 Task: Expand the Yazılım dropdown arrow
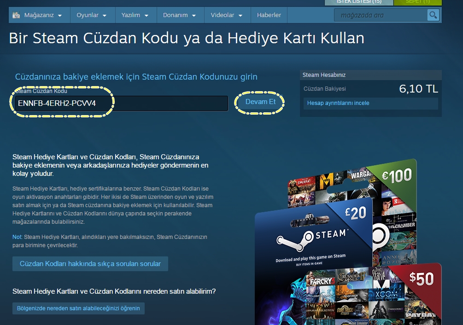pyautogui.click(x=146, y=16)
